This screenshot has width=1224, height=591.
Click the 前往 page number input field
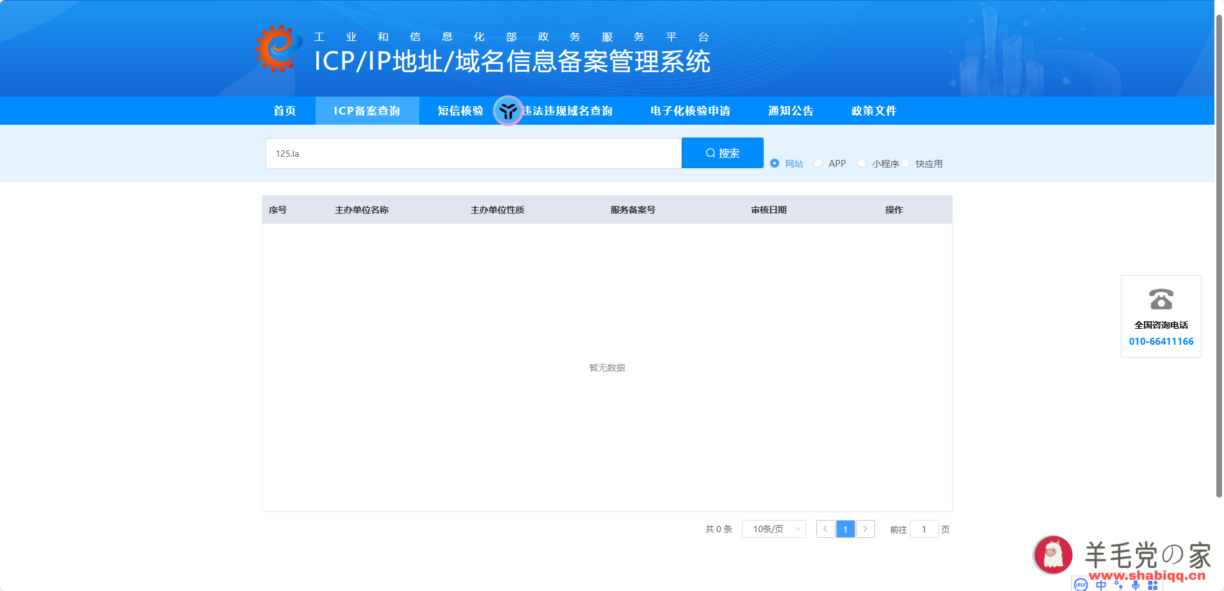pyautogui.click(x=924, y=529)
